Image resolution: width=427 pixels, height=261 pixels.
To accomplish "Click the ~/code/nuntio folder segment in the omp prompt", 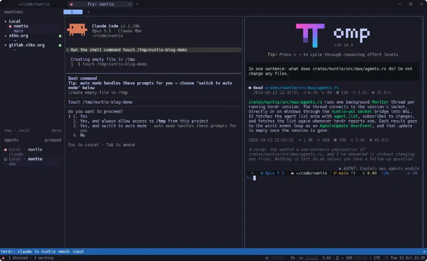I will coord(309,173).
